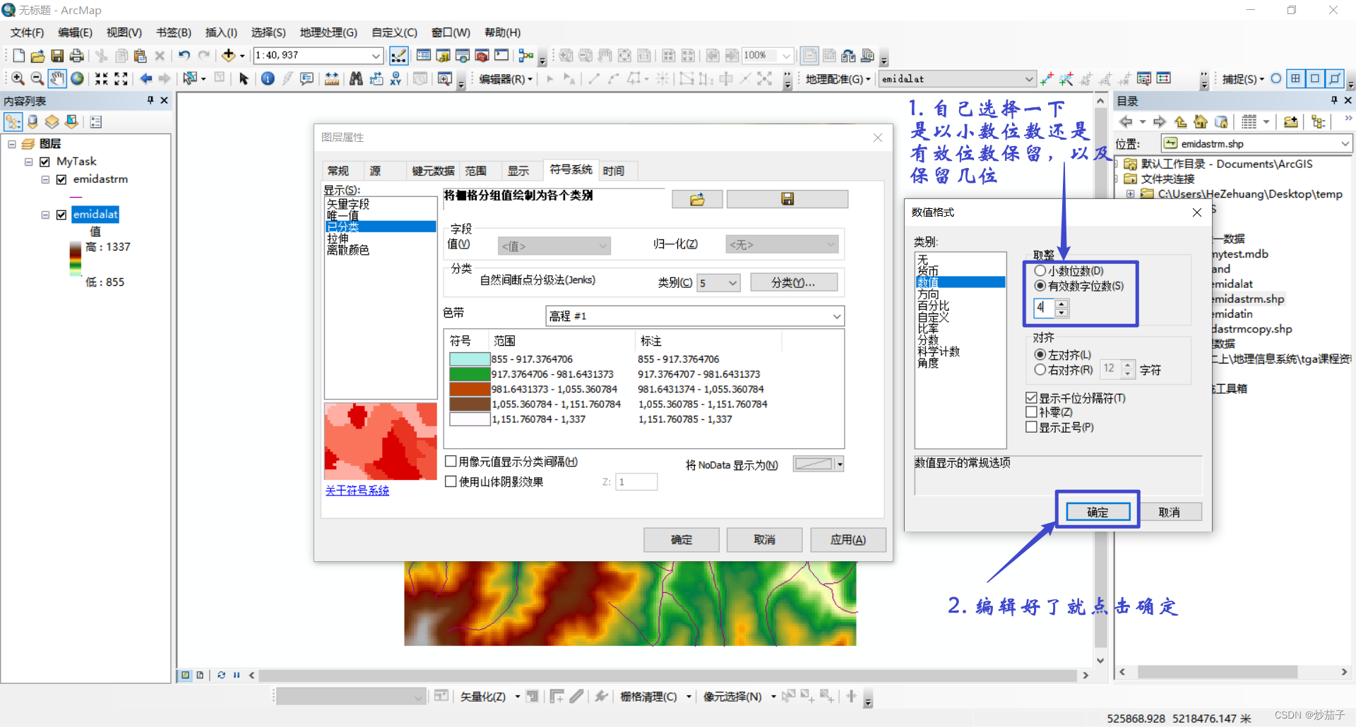
Task: Toggle the MyTask group layer checkbox
Action: tap(45, 162)
